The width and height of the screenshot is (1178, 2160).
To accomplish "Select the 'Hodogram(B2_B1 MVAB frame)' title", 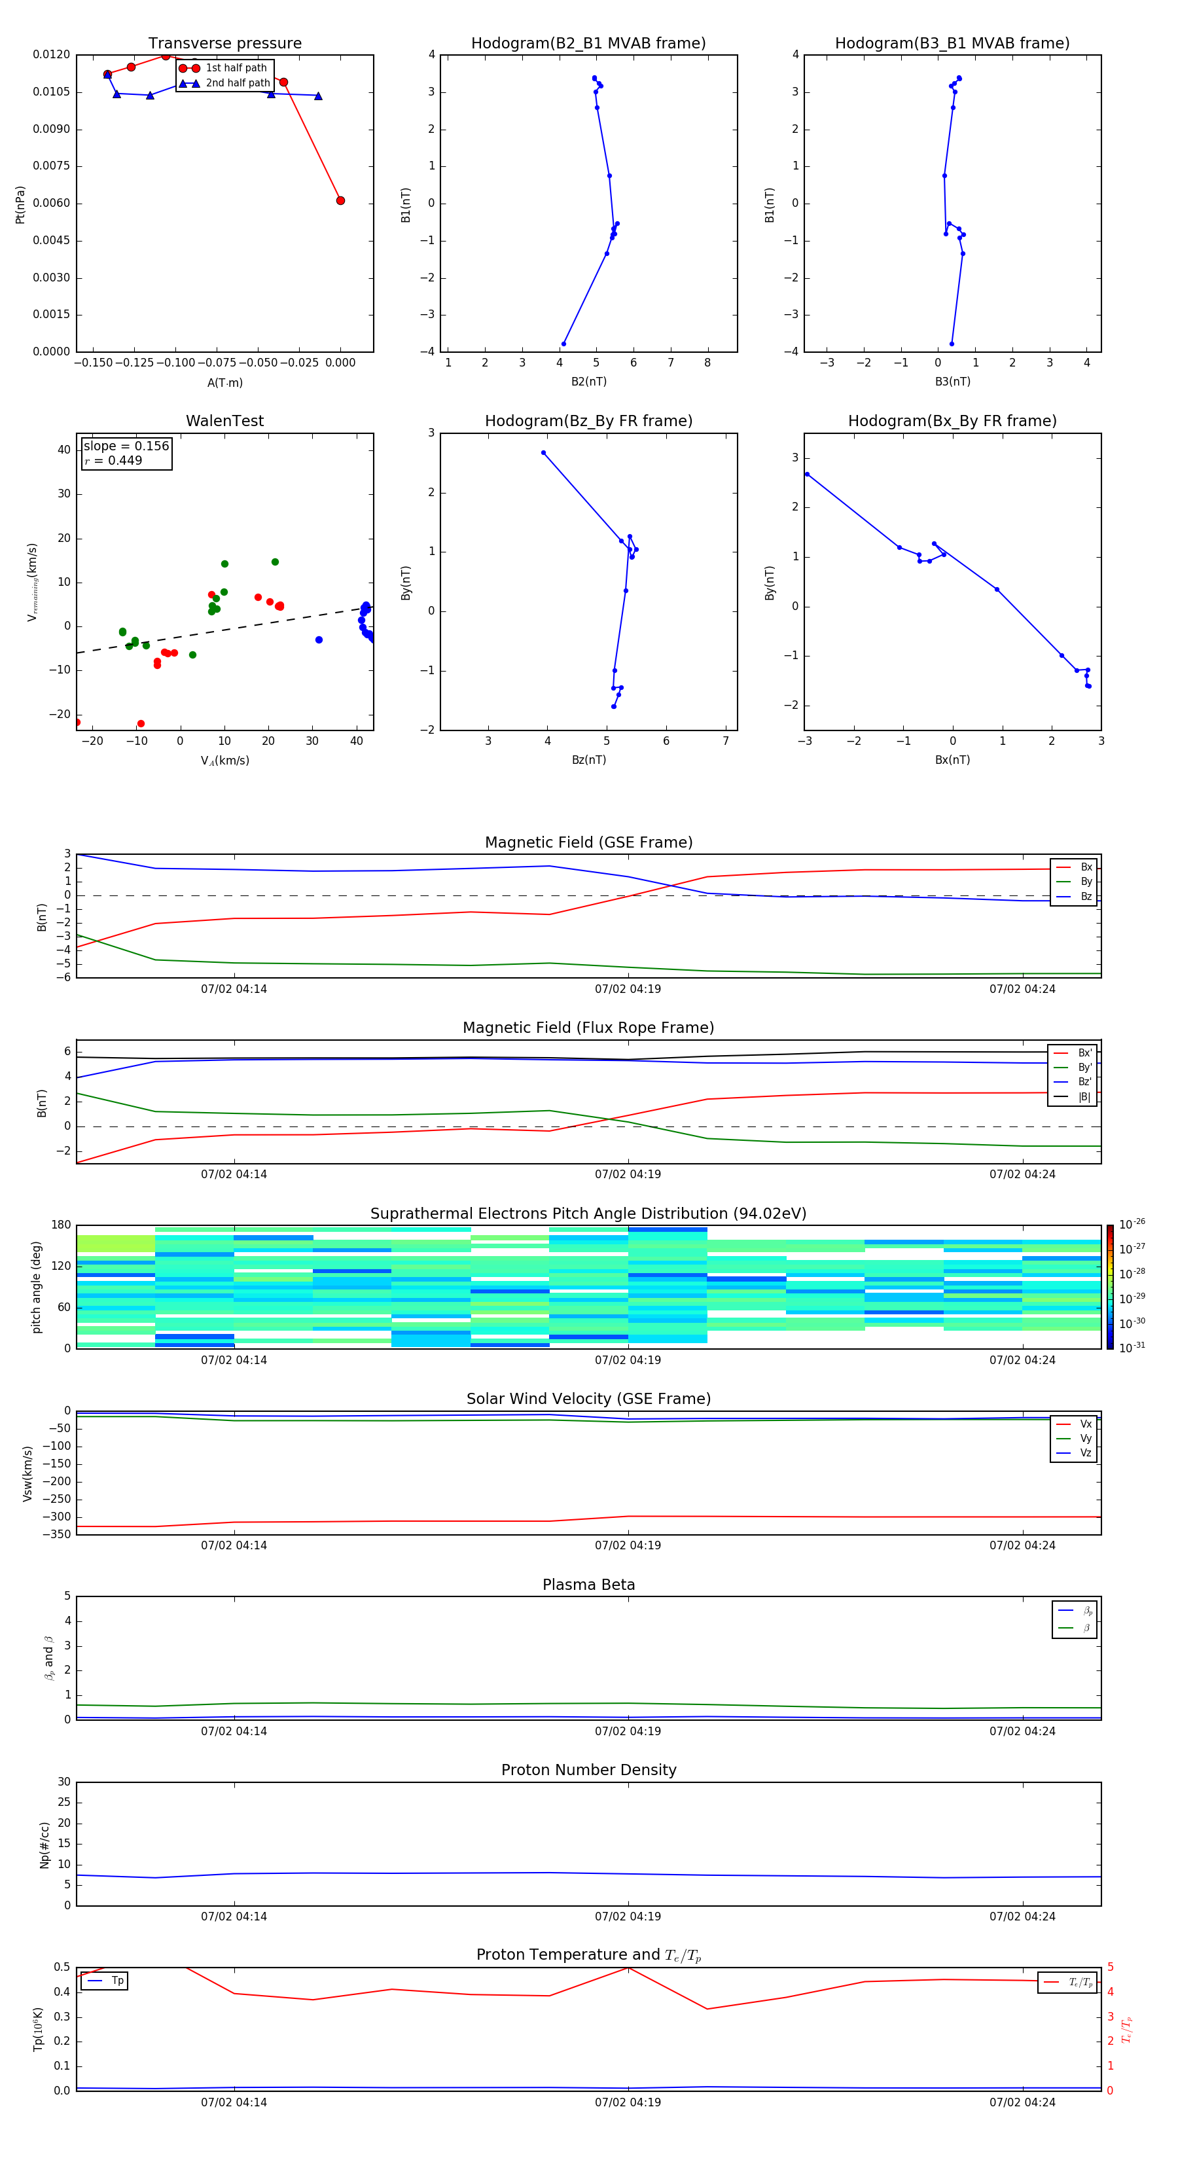I will pos(588,44).
